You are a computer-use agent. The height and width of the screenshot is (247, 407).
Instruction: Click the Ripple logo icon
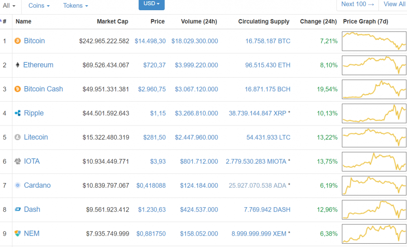click(18, 113)
